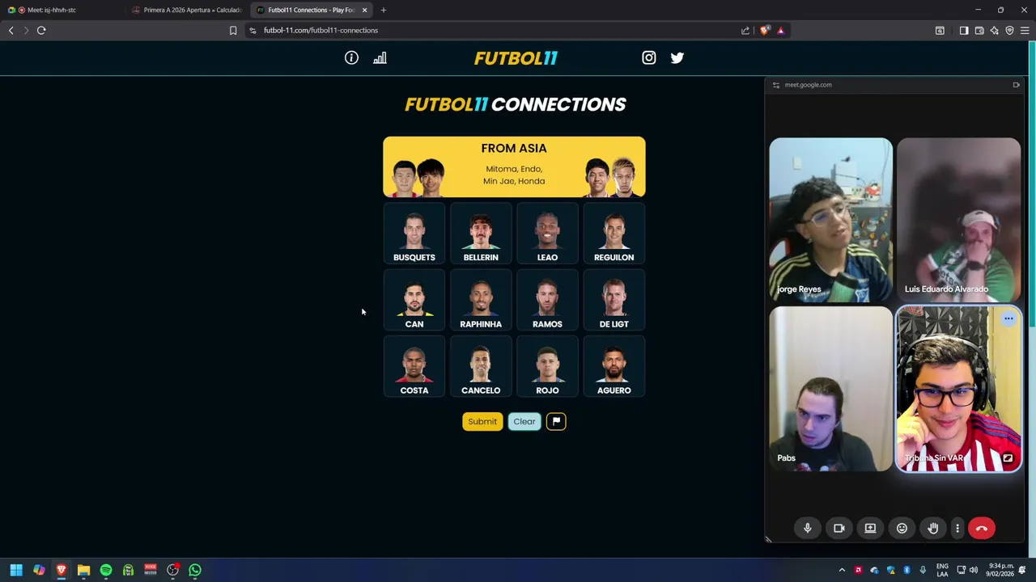1036x582 pixels.
Task: Open WhatsApp from the taskbar
Action: 195,570
